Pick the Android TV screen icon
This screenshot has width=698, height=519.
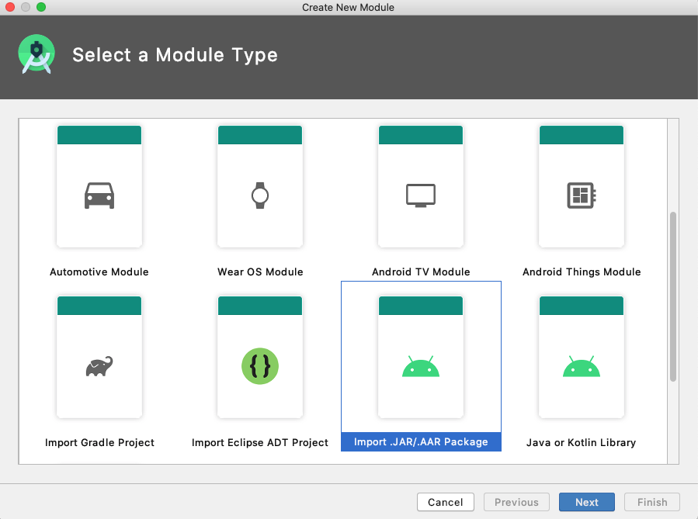pos(421,195)
